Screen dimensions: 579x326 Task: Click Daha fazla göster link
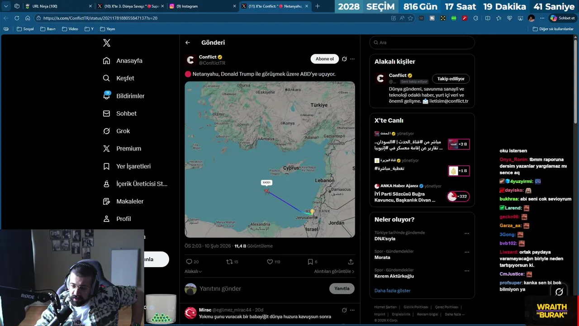click(x=392, y=291)
